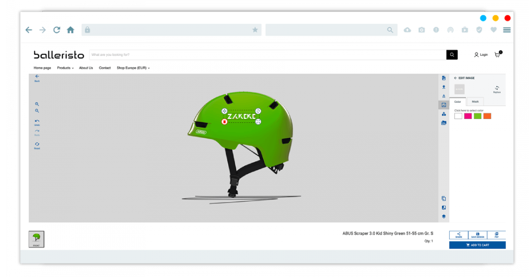529x277 pixels.
Task: Choose the pink color swatch
Action: pos(468,116)
